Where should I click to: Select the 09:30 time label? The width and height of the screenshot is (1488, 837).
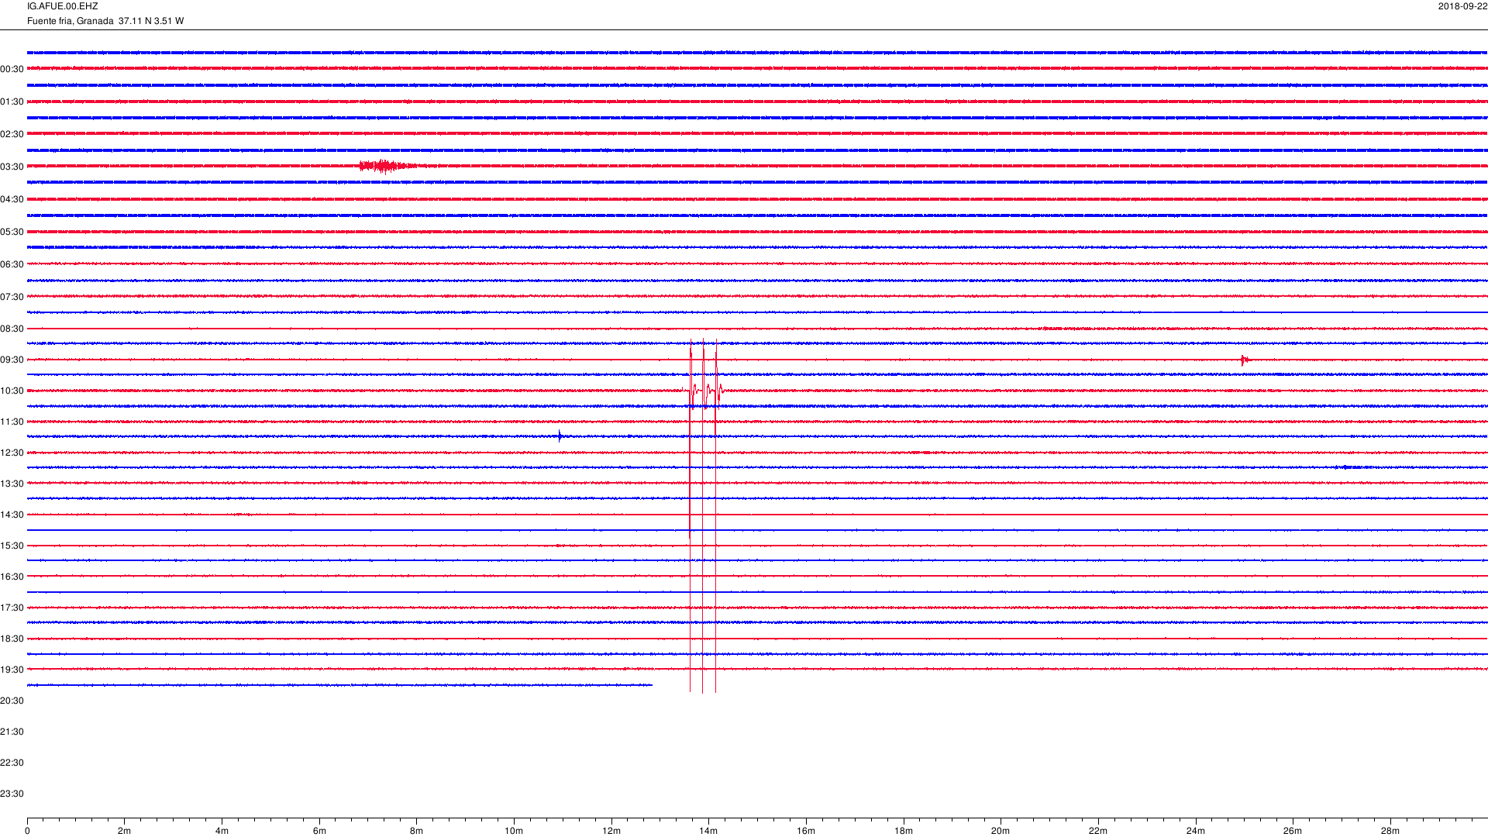(x=12, y=360)
